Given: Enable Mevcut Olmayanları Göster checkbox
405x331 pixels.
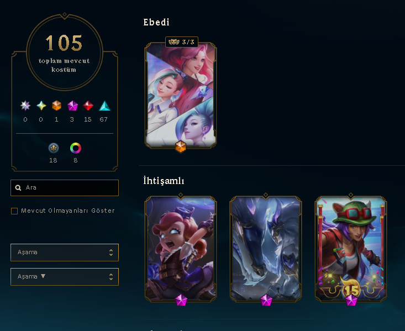Looking at the screenshot, I should (x=14, y=211).
